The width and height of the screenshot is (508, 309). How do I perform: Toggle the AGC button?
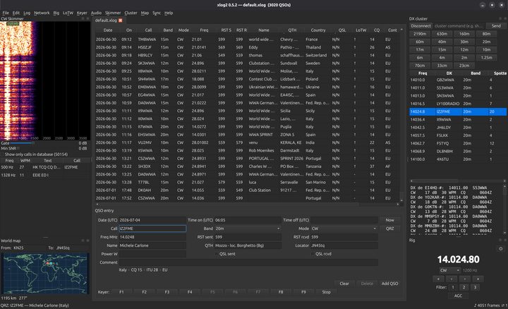coord(458,296)
